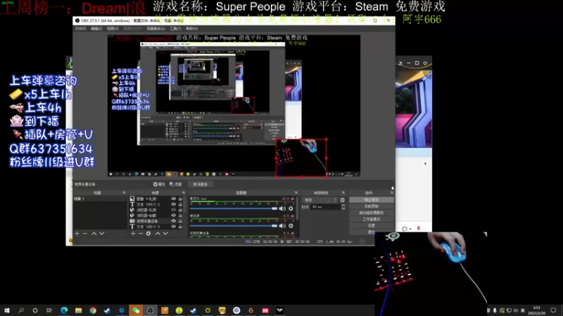Add a new scene with plus icon

point(77,234)
